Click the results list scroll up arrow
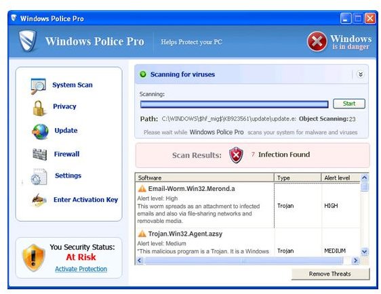 click(x=364, y=177)
